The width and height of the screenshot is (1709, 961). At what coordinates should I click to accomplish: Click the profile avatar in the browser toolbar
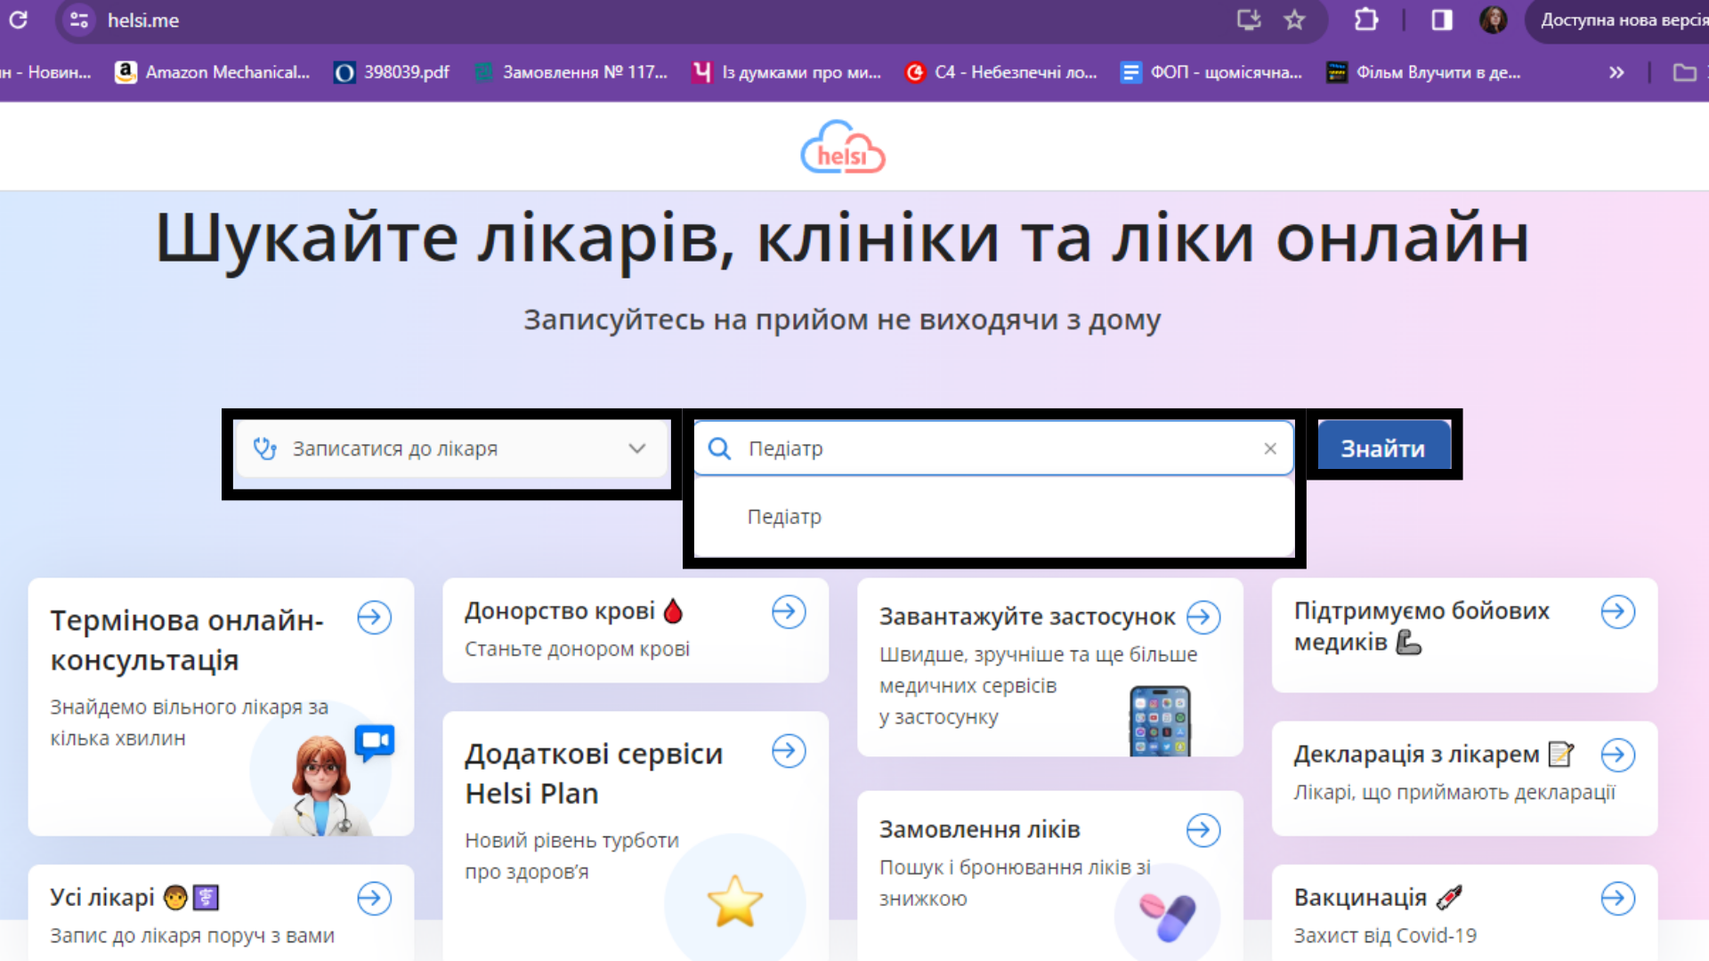1494,20
